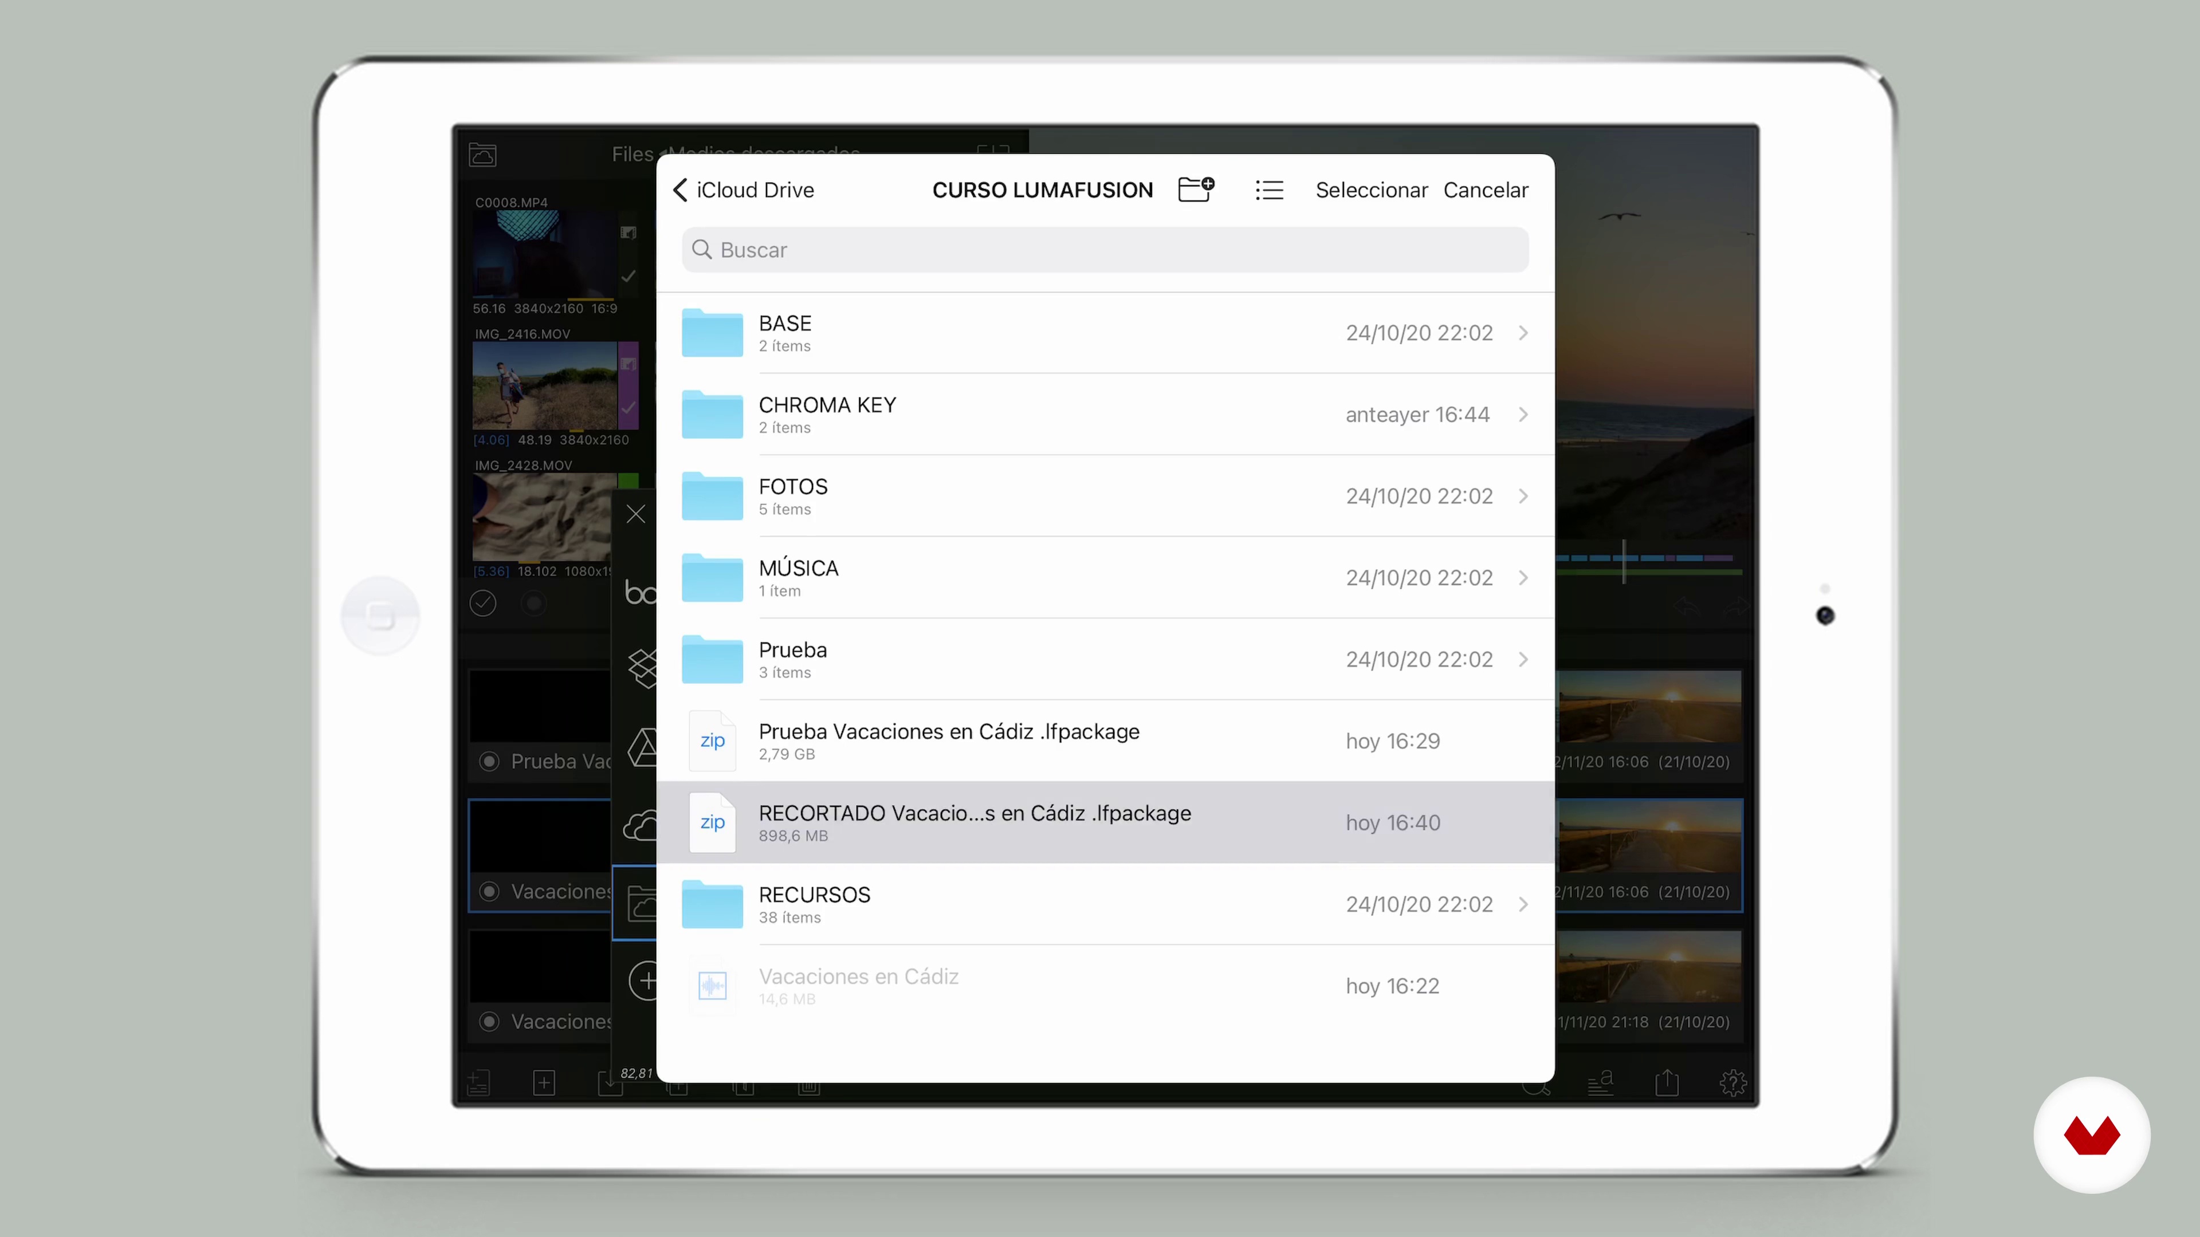Click zip icon of Prueba Vacaciones package
The width and height of the screenshot is (2200, 1237).
[x=712, y=741]
